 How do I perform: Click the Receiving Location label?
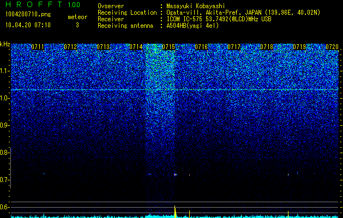(127, 13)
